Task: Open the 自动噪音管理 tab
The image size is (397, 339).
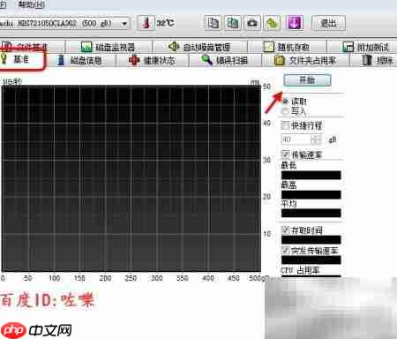Action: point(199,47)
